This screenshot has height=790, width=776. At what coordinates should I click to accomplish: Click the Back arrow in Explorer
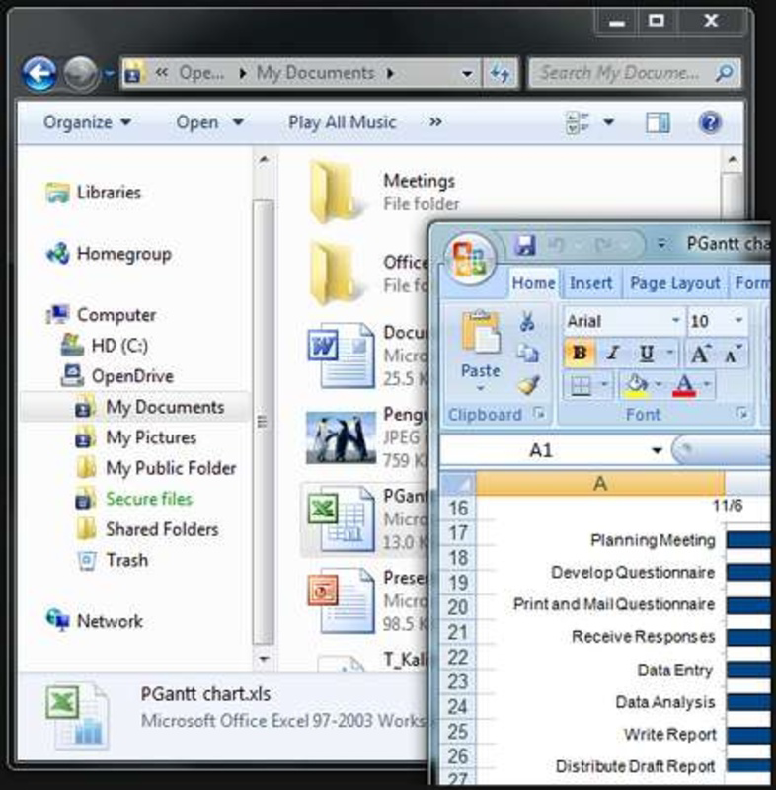[x=39, y=73]
